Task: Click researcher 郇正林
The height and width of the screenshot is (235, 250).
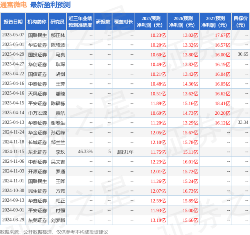Action: tap(58, 35)
